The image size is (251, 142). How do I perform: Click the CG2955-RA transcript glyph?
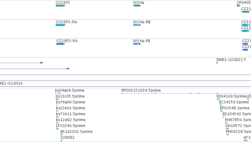pyautogui.click(x=60, y=25)
